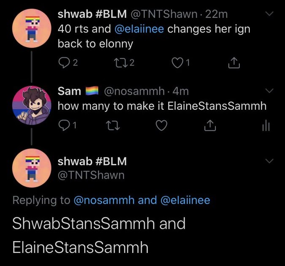Open @elaiinee in Replying to line
This screenshot has width=285, height=266.
pos(185,201)
